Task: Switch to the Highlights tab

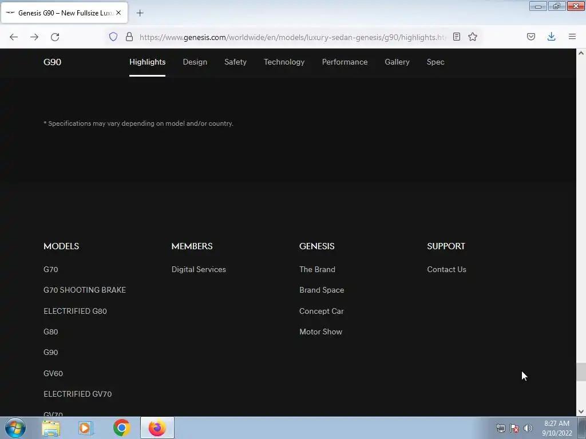Action: tap(147, 62)
